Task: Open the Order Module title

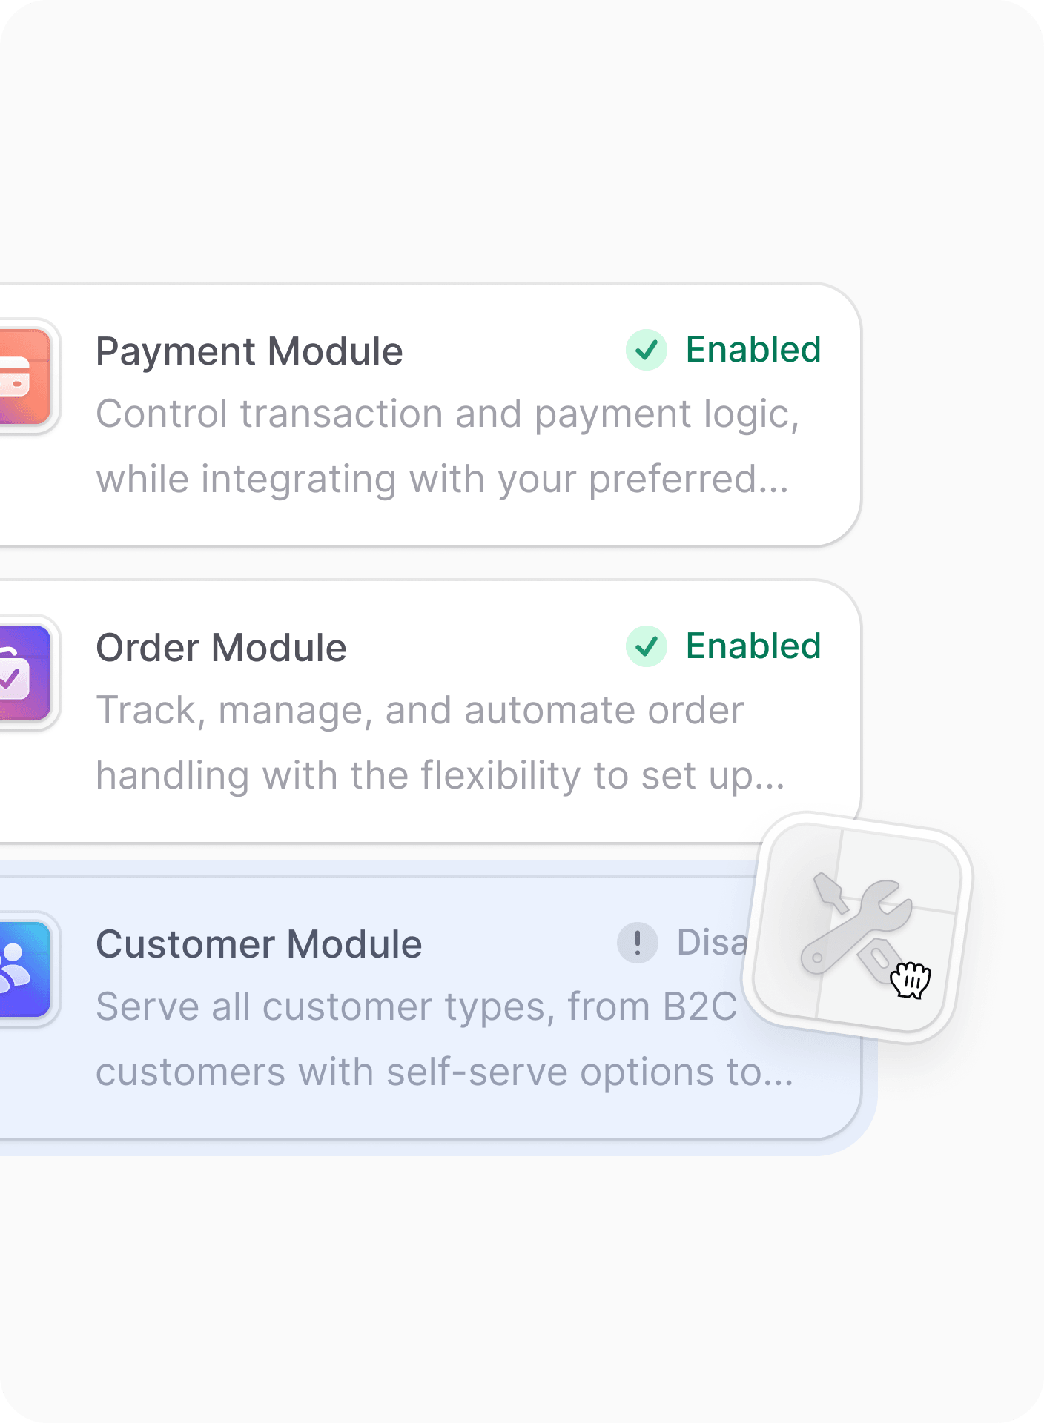Action: point(221,648)
